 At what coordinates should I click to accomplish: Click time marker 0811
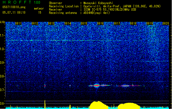point(18,23)
